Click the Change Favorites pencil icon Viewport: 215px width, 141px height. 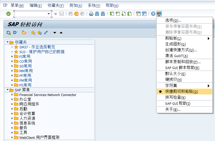(x=46, y=33)
